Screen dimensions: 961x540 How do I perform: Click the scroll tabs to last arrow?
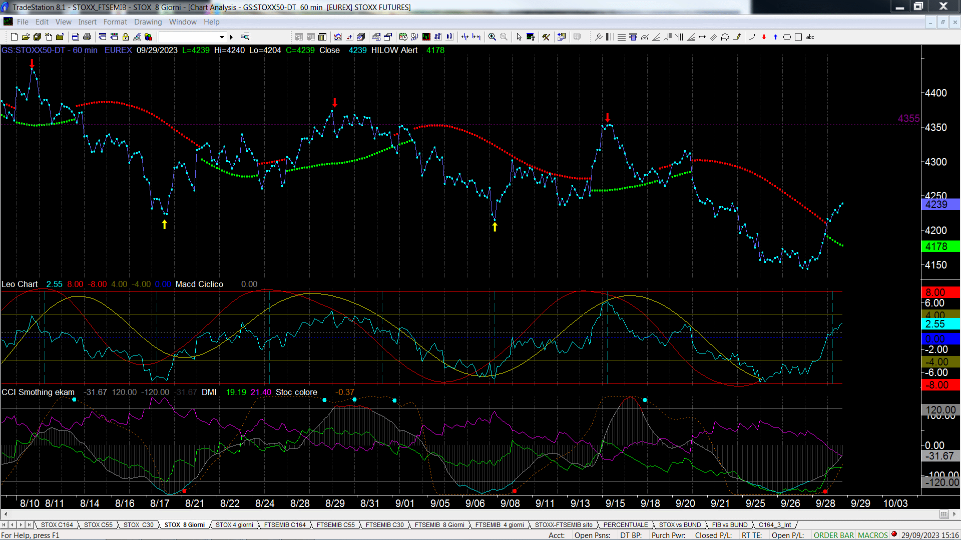point(30,525)
